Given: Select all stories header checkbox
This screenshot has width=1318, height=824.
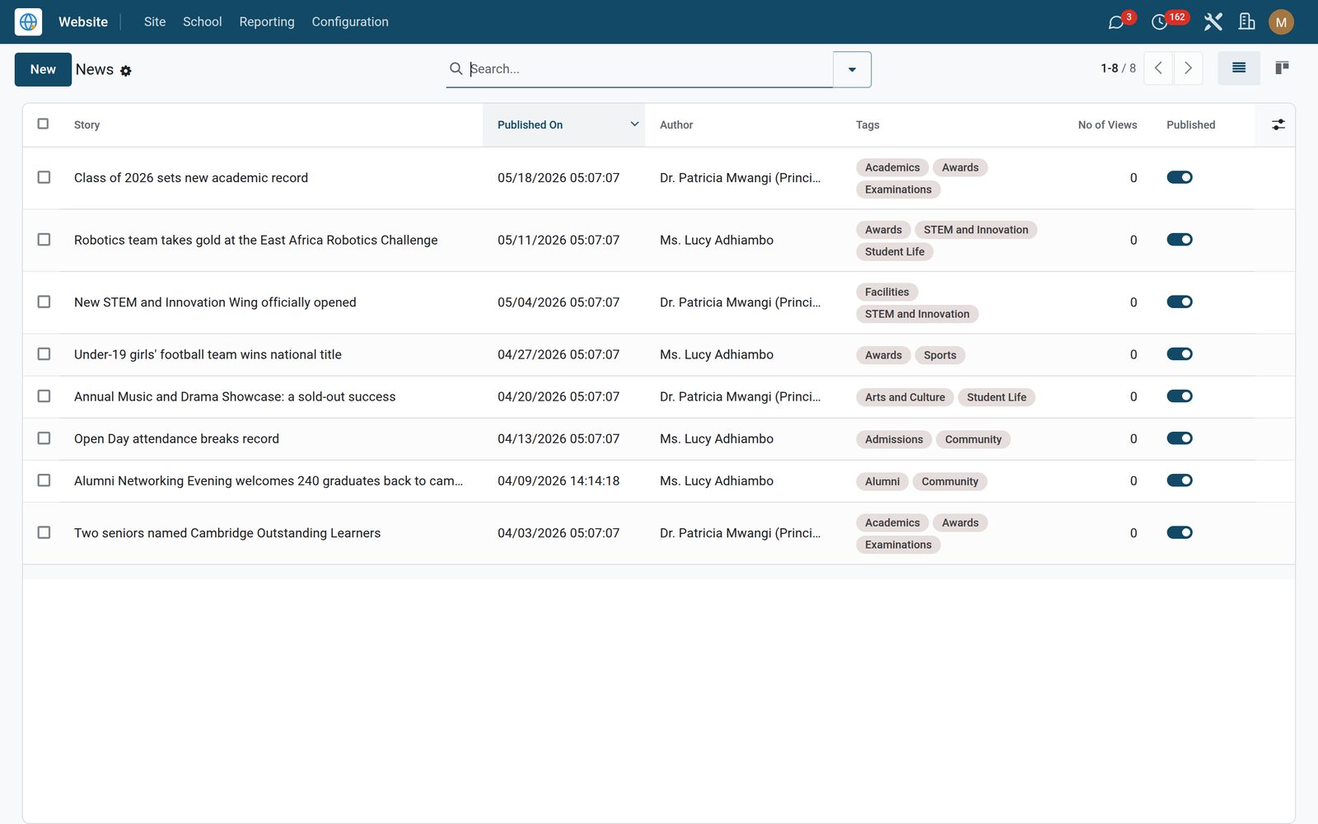Looking at the screenshot, I should pyautogui.click(x=44, y=124).
